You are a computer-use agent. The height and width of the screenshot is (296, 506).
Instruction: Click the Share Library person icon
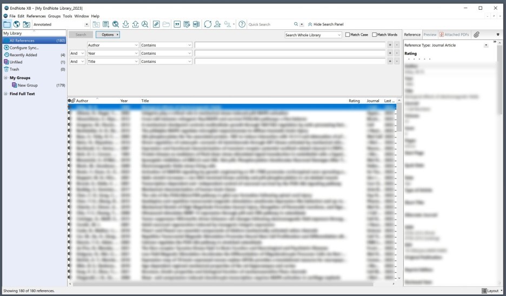217,24
